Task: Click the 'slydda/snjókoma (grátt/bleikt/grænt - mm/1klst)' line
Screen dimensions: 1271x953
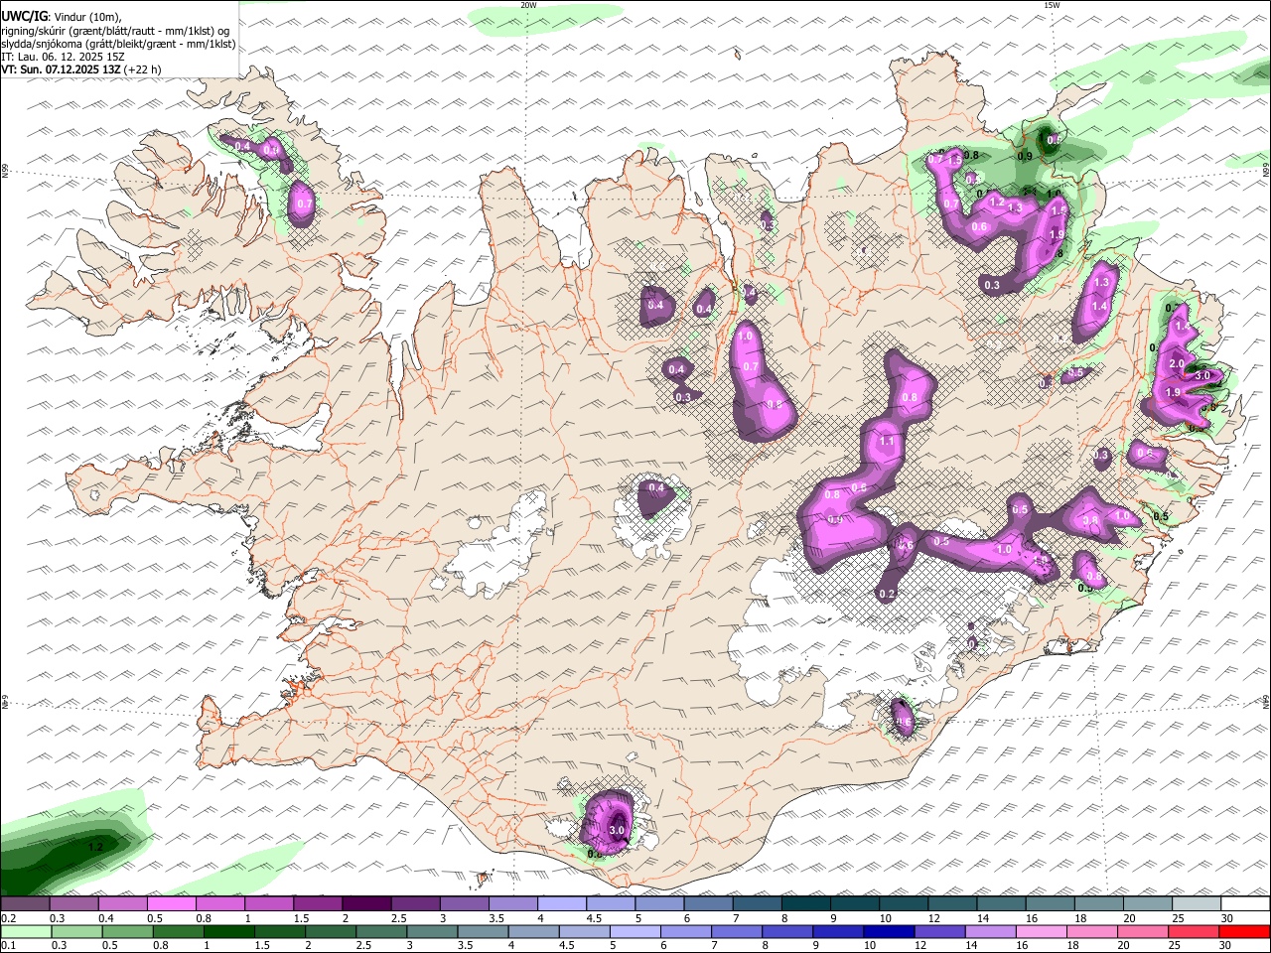Action: 118,44
